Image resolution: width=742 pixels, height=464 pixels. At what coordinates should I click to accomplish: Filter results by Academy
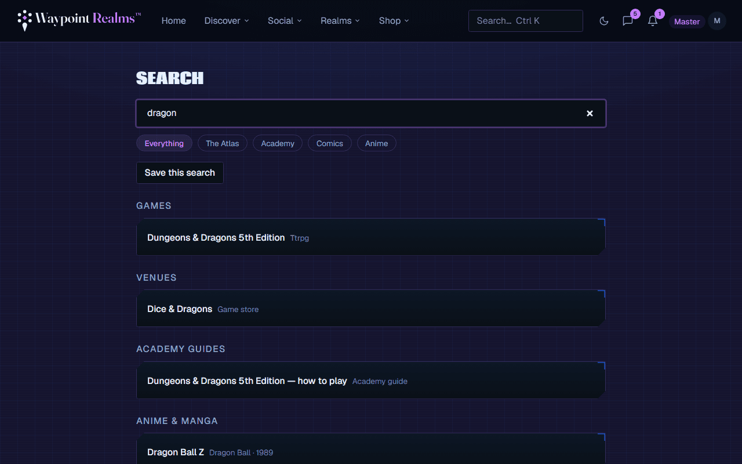coord(278,143)
